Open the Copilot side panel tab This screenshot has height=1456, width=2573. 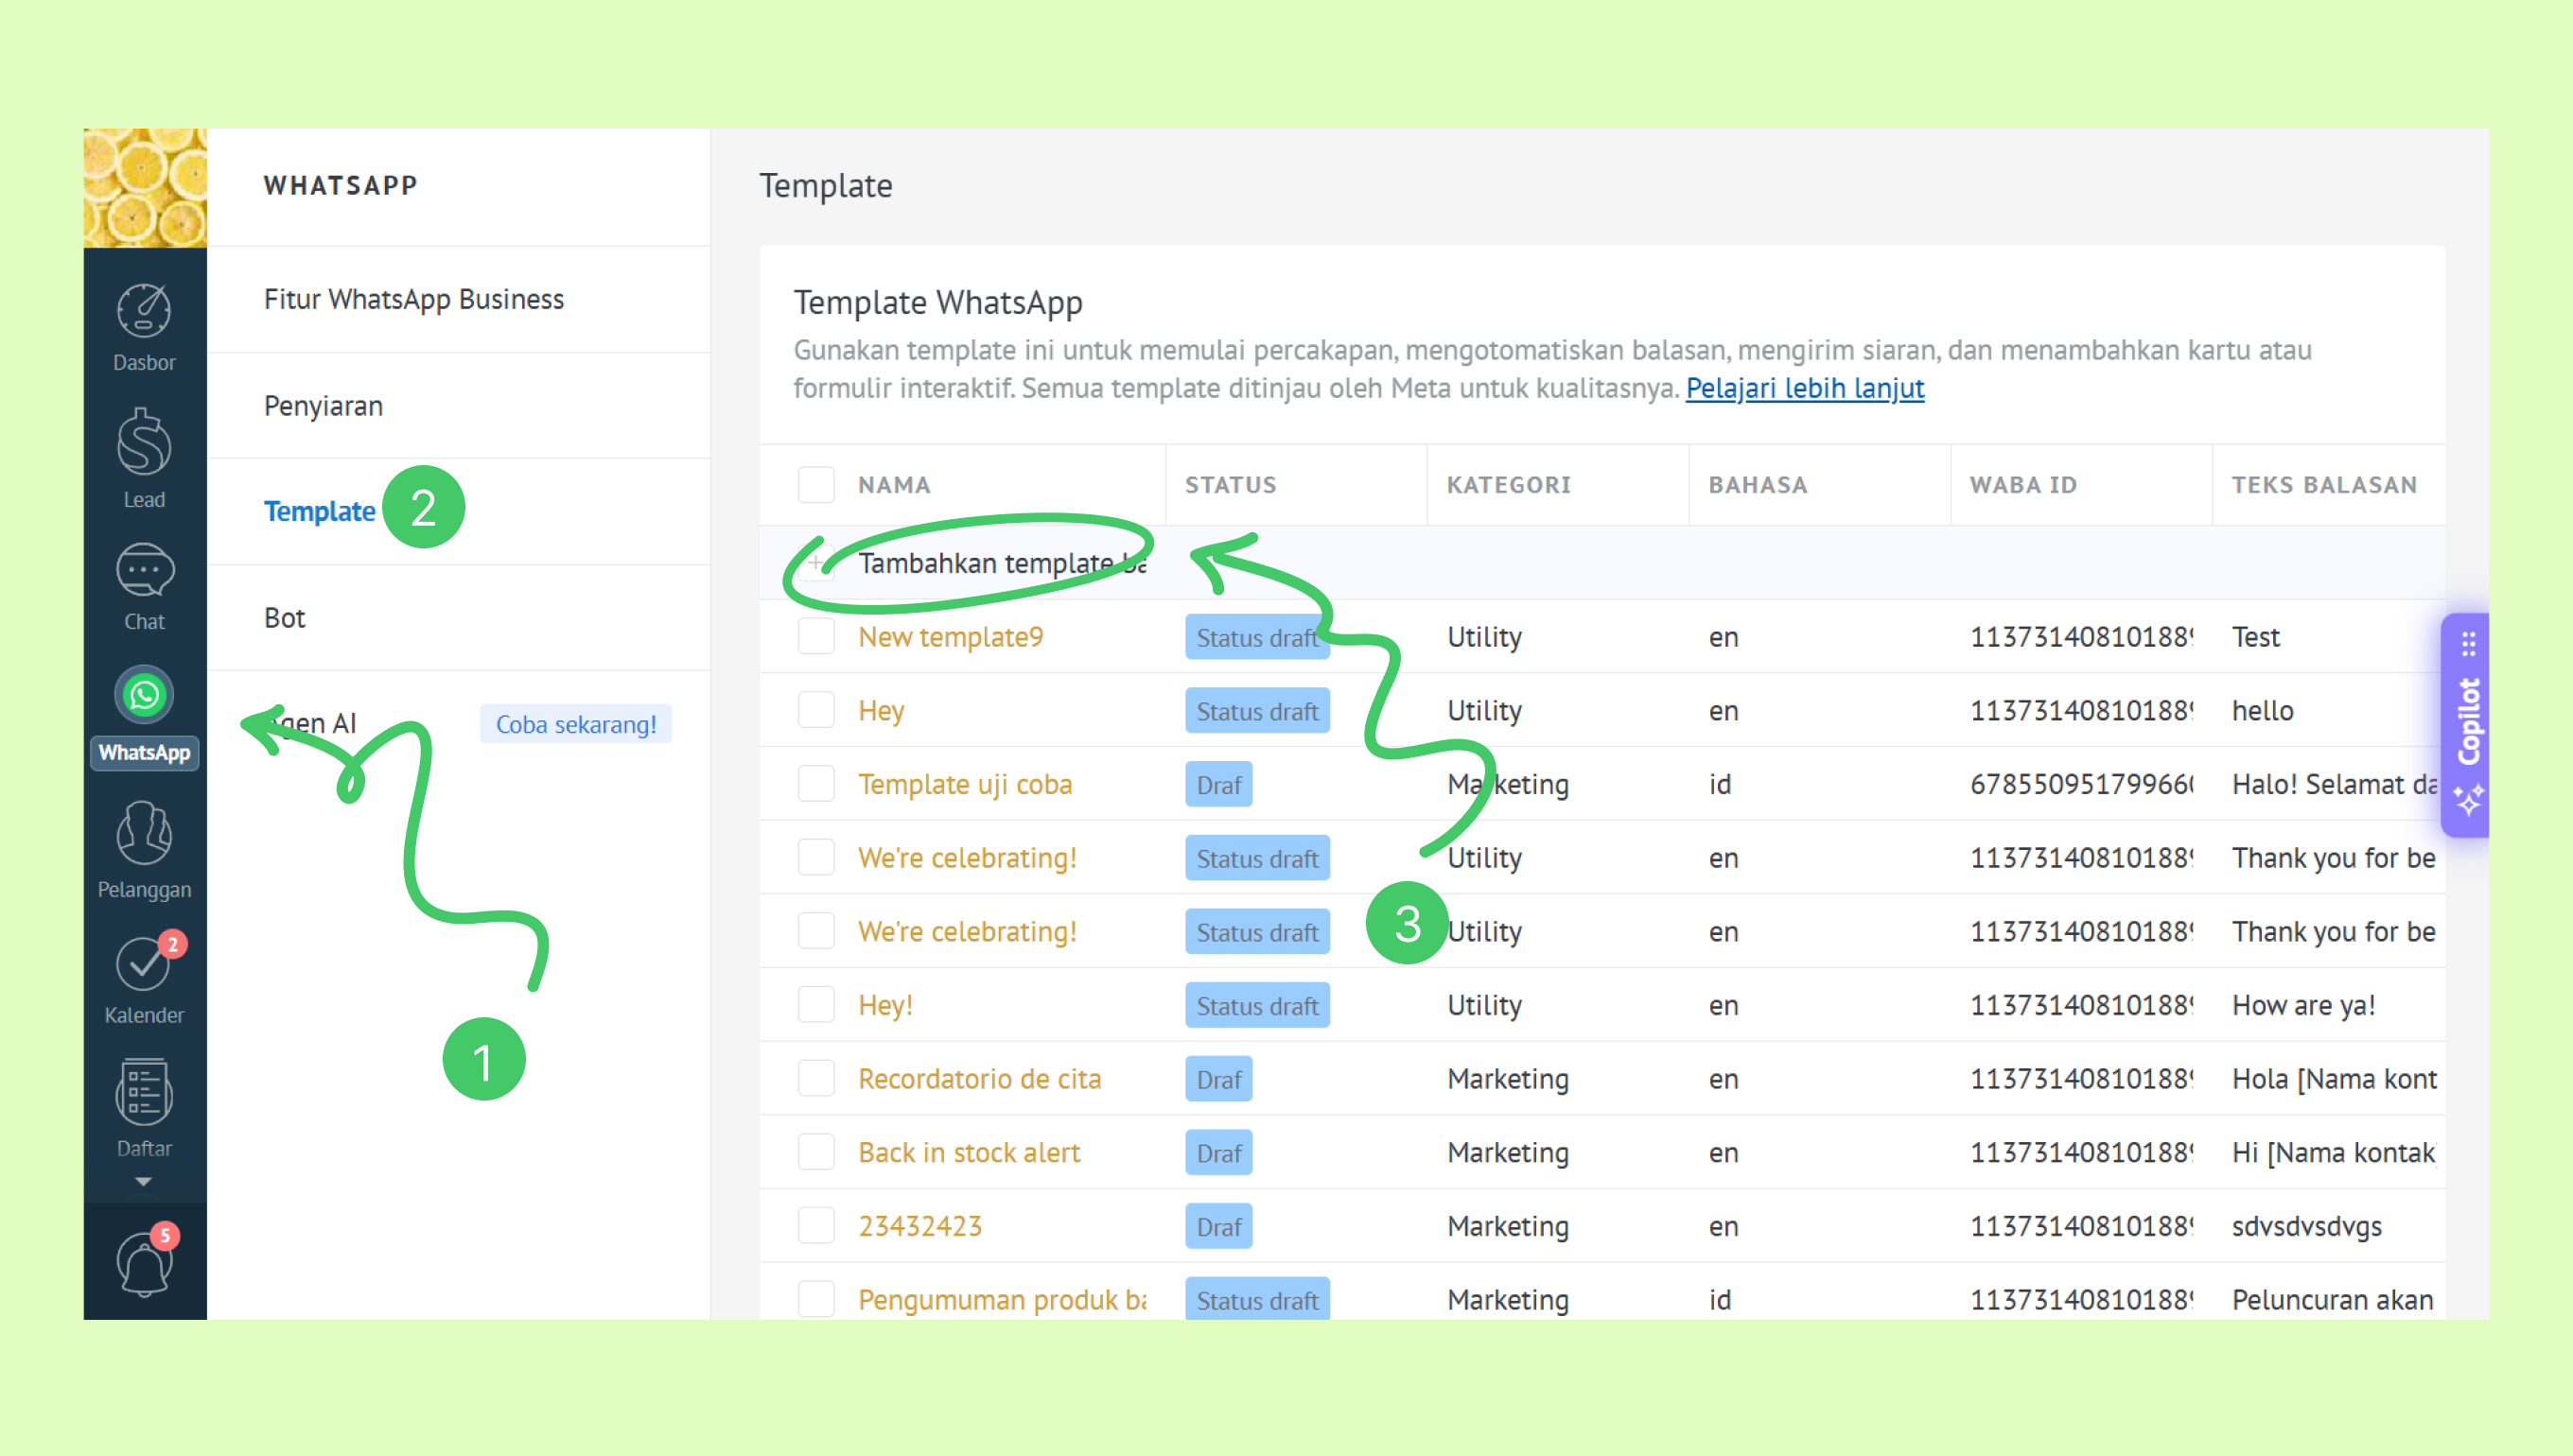click(2467, 724)
